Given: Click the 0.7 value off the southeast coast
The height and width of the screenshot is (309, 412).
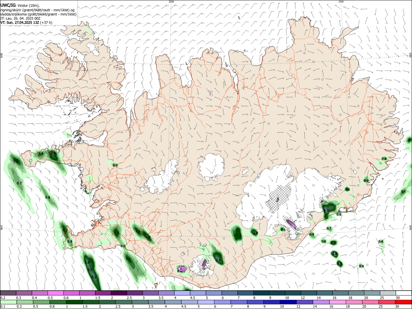Looking at the screenshot, I should tap(329, 229).
